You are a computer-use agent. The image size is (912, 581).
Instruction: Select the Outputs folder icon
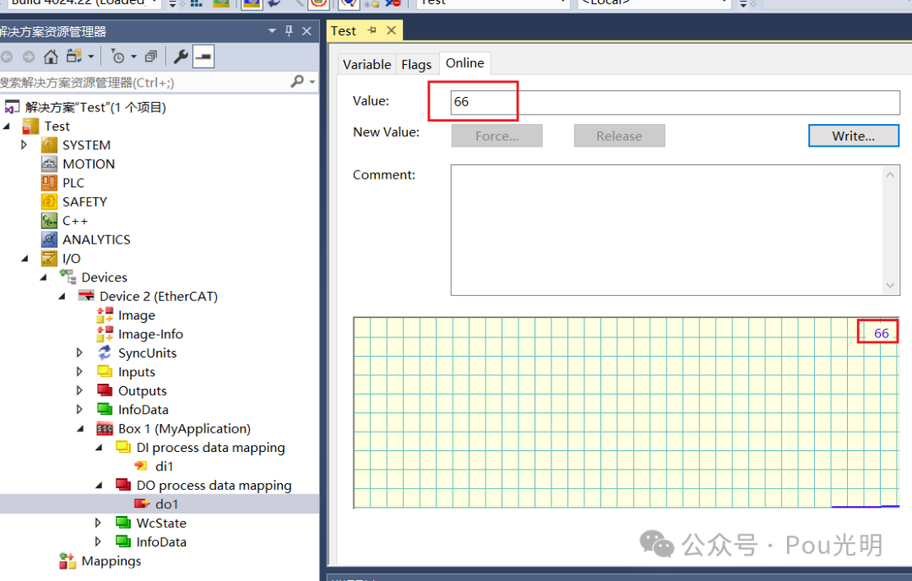point(105,390)
